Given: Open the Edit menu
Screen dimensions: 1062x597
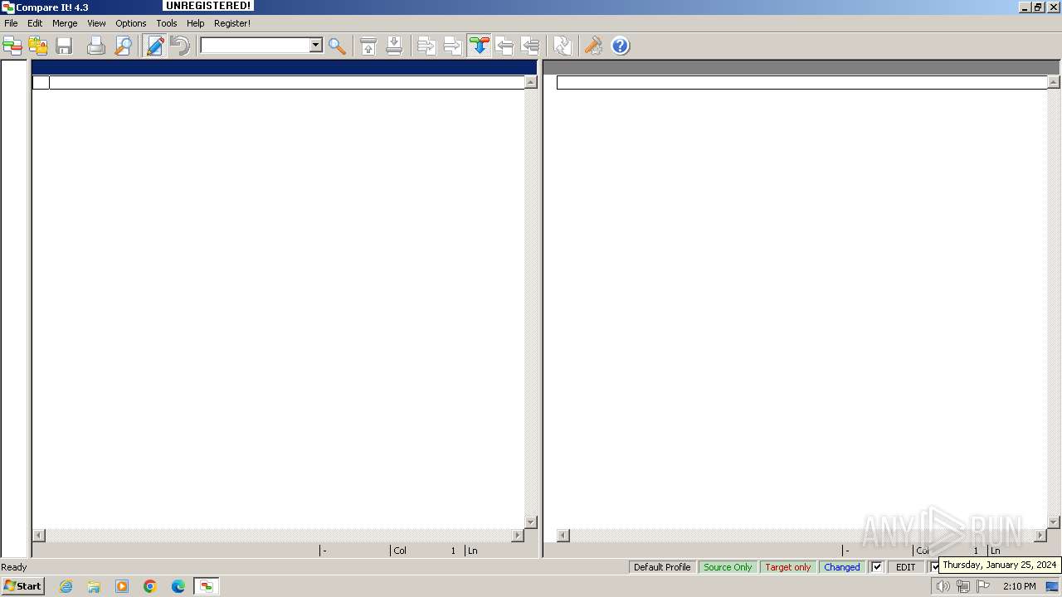Looking at the screenshot, I should (35, 23).
